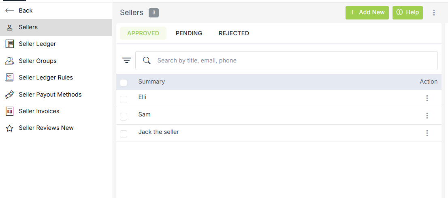This screenshot has width=448, height=198.
Task: Expand the three-dot menu for Sam
Action: point(427,116)
